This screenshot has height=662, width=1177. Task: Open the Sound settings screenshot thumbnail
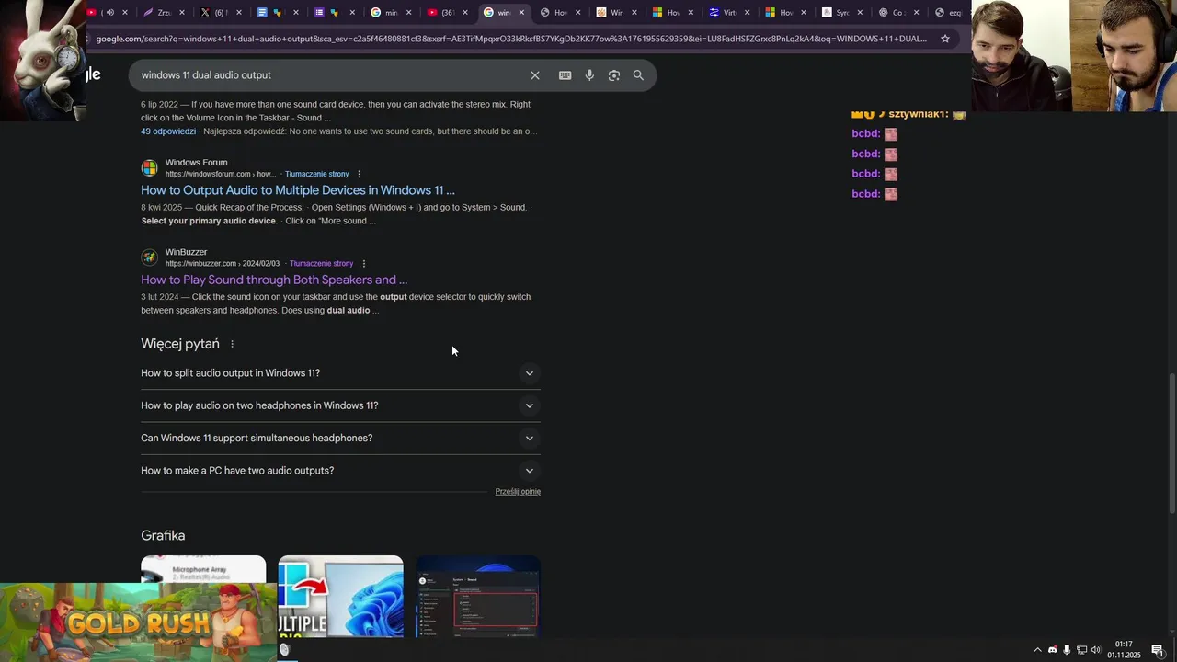coord(478,596)
